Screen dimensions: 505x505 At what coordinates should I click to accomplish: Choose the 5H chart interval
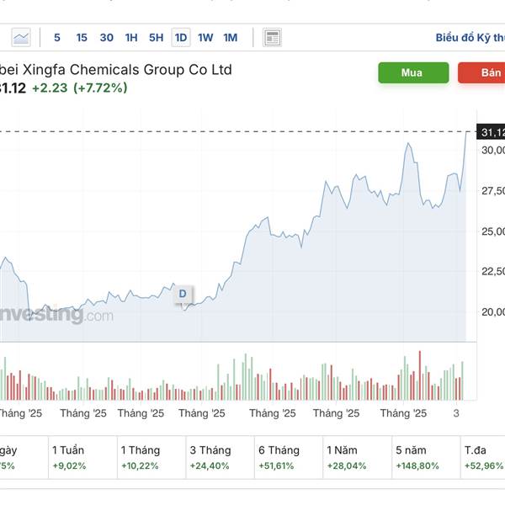point(157,37)
